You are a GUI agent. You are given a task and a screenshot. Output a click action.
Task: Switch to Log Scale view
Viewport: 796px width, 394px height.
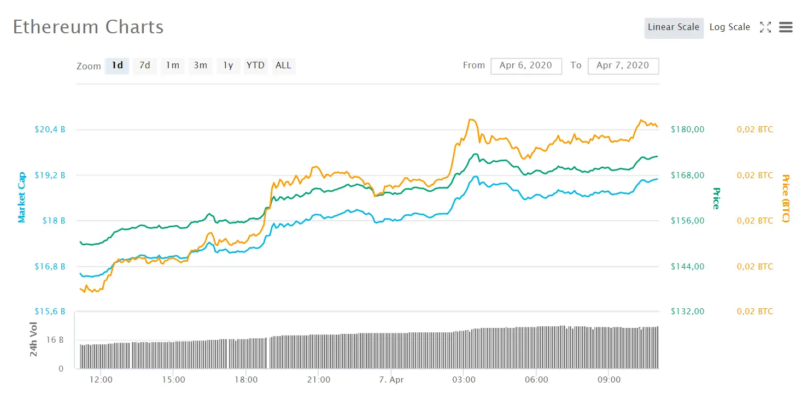coord(729,27)
